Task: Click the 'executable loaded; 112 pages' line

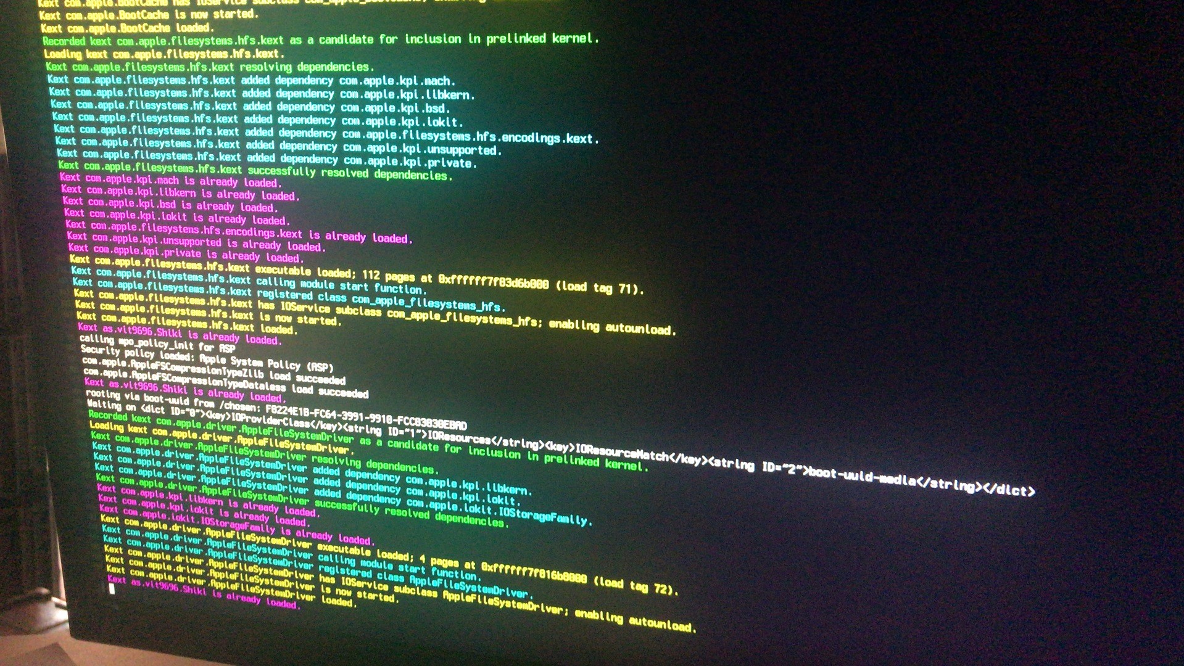Action: pyautogui.click(x=358, y=274)
